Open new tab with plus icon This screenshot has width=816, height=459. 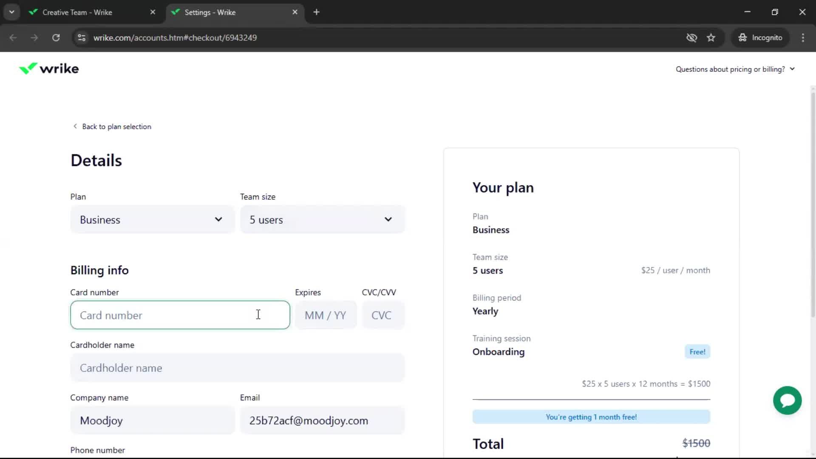(x=316, y=12)
